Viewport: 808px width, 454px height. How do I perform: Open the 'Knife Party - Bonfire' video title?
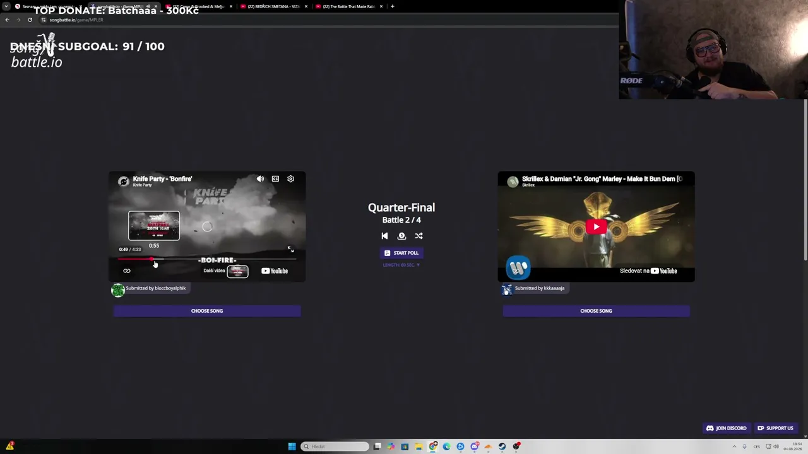[162, 179]
